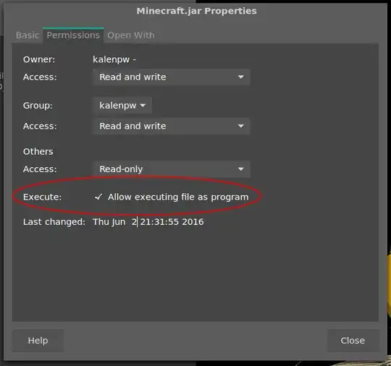Open the Others Read-only access dropdown
Screen dimensions: 391x366
pos(172,169)
